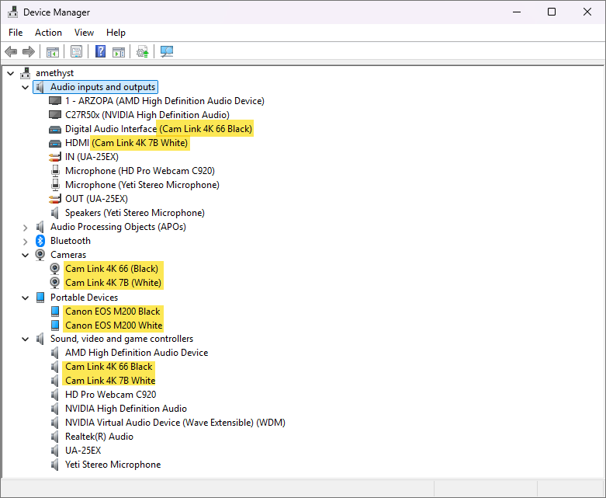Click the Update device driver toolbar icon
Image resolution: width=606 pixels, height=498 pixels.
click(143, 52)
